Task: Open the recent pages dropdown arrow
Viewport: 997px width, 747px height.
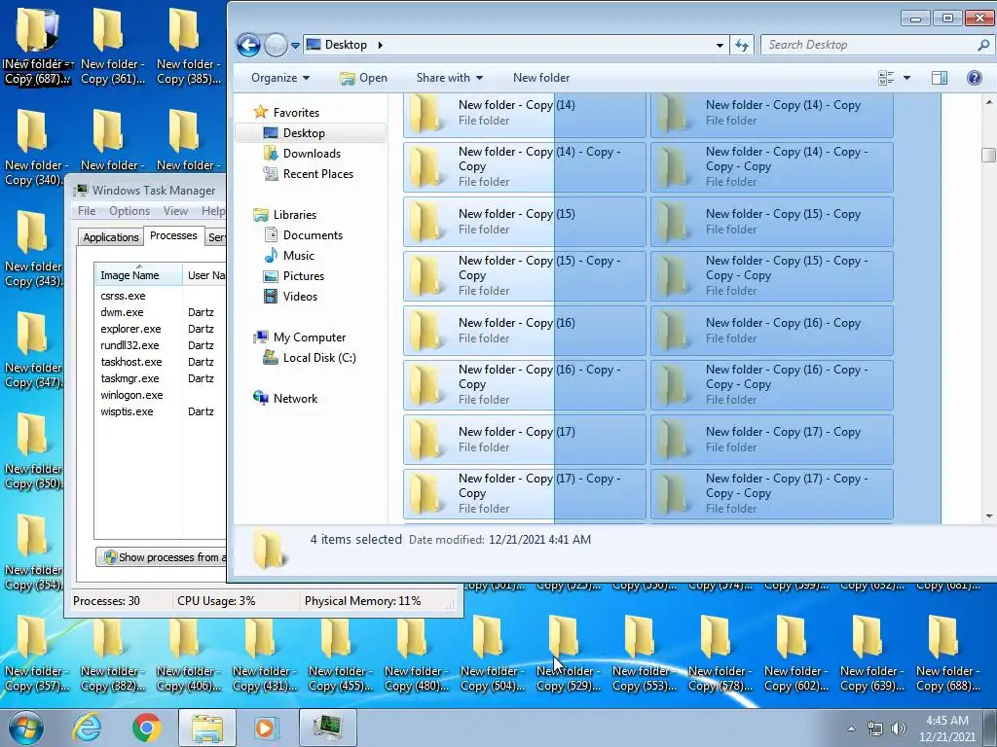Action: 295,46
